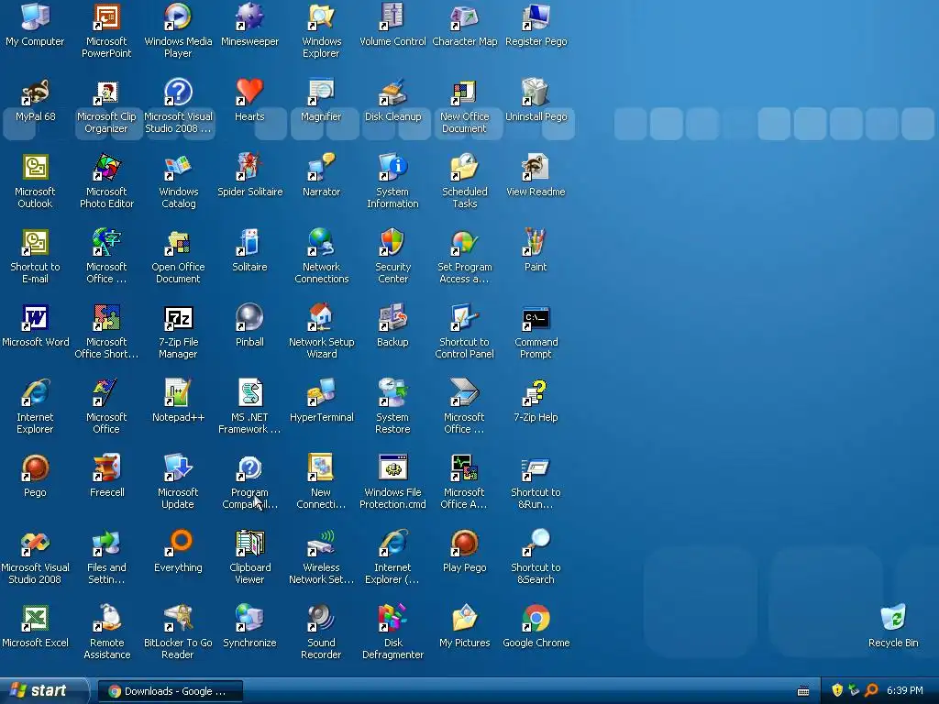
Task: Click the orange Everything search tray icon
Action: 871,690
